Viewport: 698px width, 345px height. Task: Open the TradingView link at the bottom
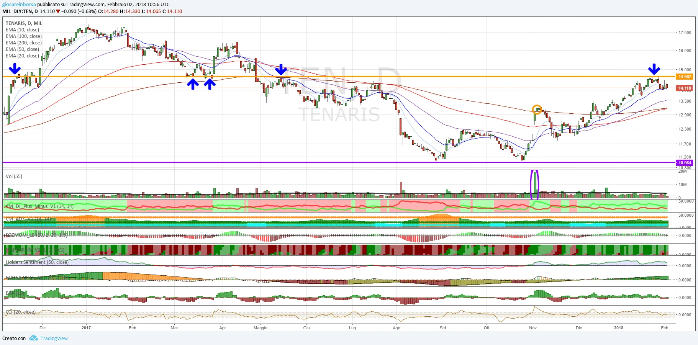pos(54,338)
